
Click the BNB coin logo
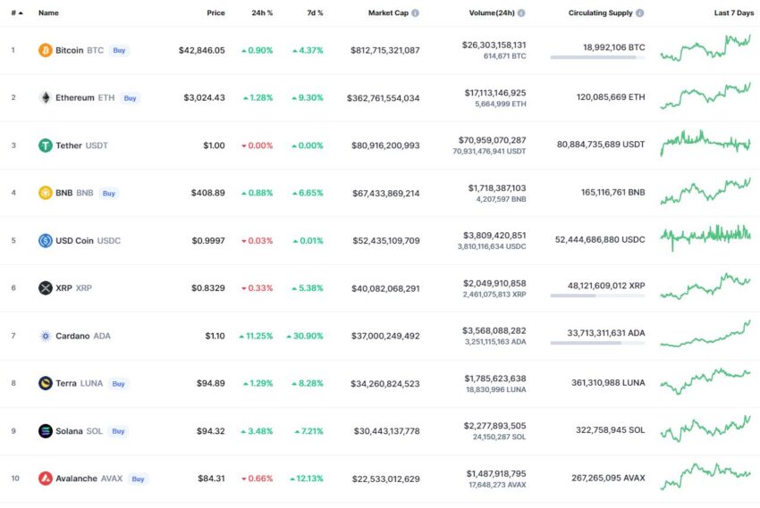45,193
